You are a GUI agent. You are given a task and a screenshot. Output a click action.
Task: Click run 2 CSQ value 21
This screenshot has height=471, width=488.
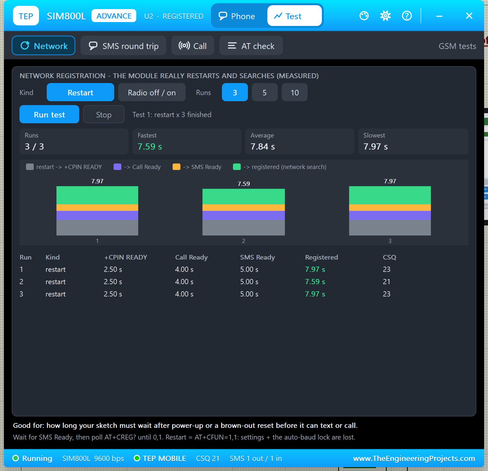(x=386, y=282)
